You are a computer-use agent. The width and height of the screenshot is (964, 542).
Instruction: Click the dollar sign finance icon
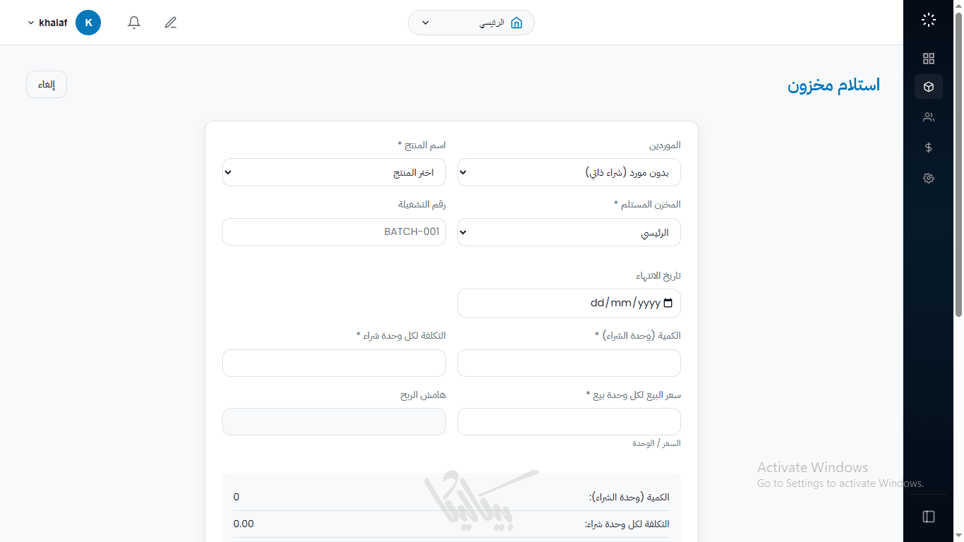coord(929,147)
